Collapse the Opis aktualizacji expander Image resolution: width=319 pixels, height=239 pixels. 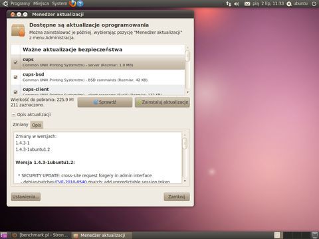(x=13, y=114)
